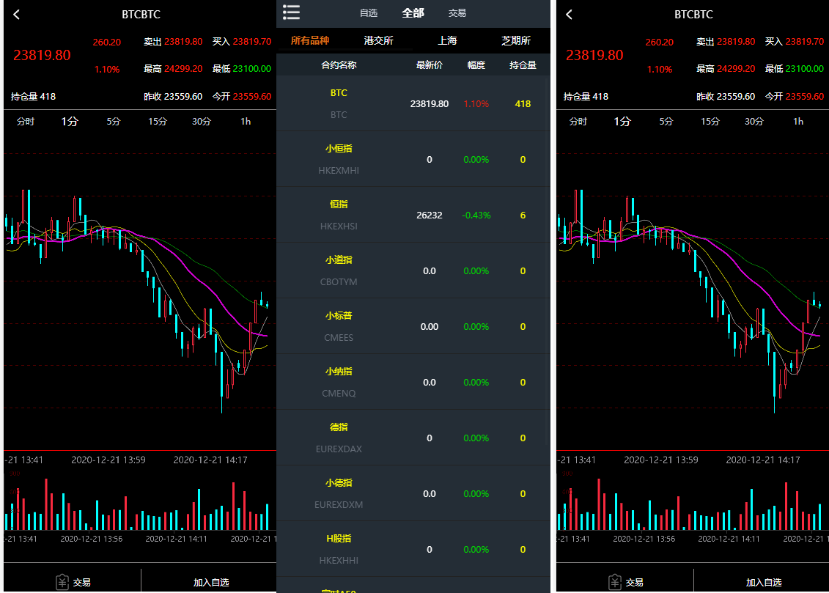Click large 23819.80 price on right screen
The height and width of the screenshot is (593, 829).
point(594,56)
